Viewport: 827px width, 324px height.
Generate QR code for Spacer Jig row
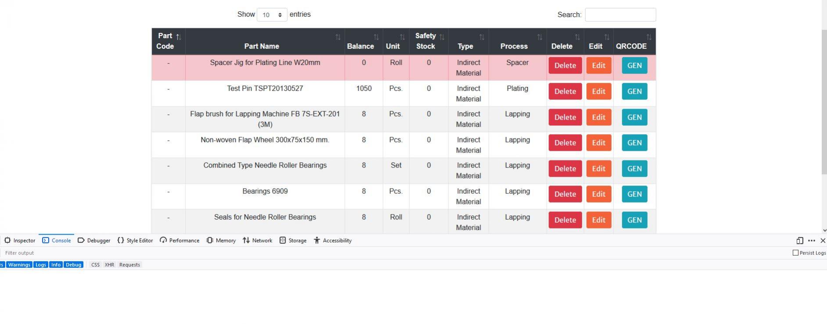point(634,66)
